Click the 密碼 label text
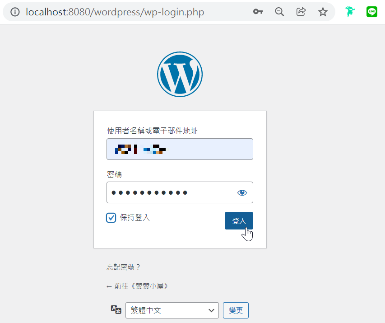Image resolution: width=385 pixels, height=323 pixels. [x=115, y=174]
